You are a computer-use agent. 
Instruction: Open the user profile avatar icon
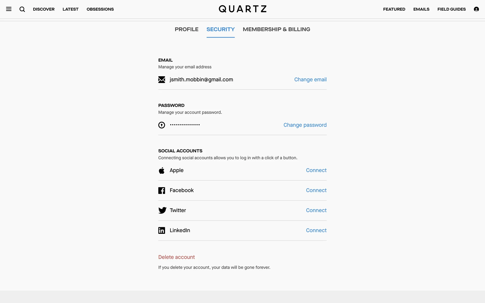(x=476, y=9)
